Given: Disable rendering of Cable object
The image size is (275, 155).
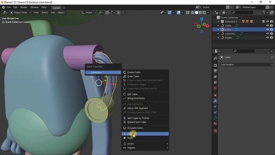Looking at the screenshot, I should [x=272, y=25].
